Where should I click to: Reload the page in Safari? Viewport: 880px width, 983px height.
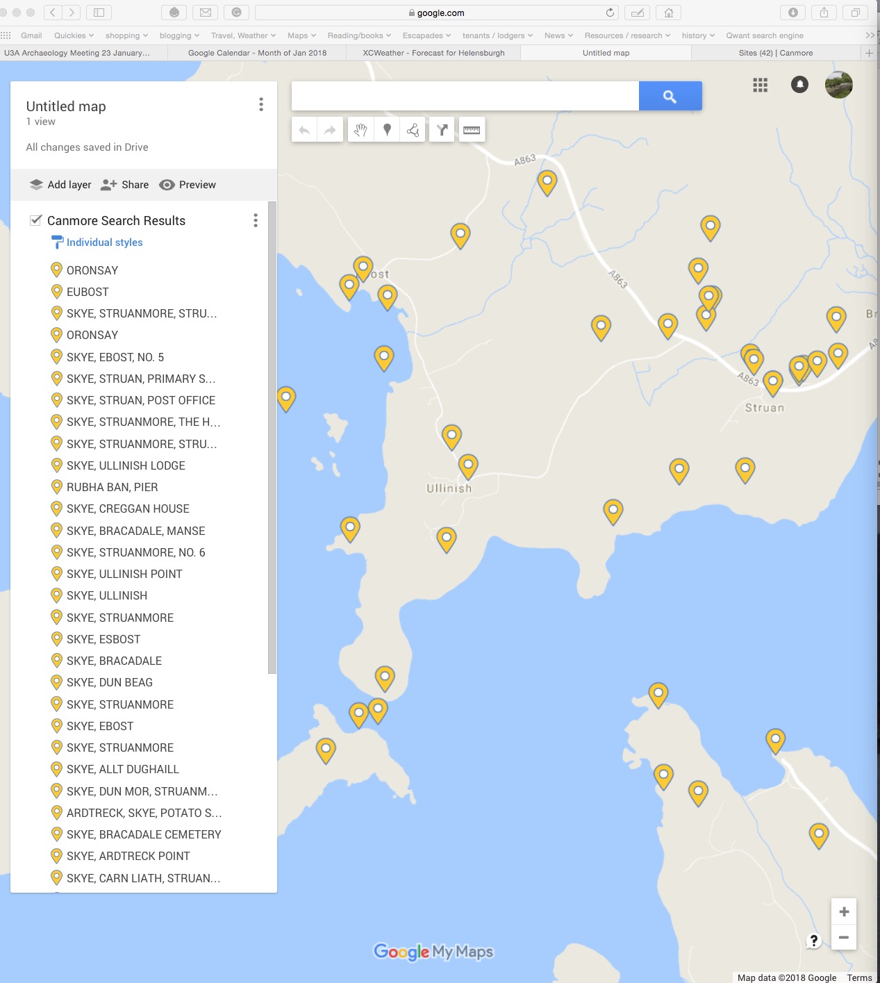tap(610, 13)
